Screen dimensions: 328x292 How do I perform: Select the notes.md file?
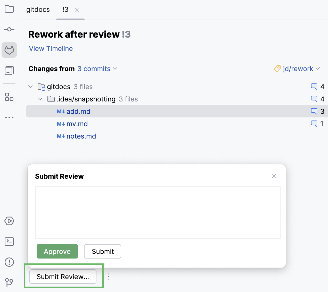pyautogui.click(x=81, y=136)
